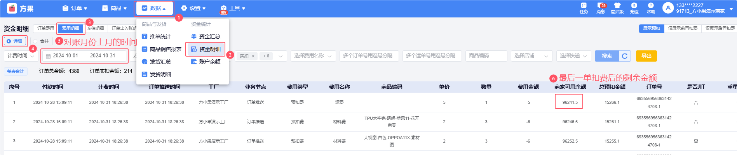Open 商品销售报表 menu entry
The height and width of the screenshot is (155, 737).
click(162, 49)
